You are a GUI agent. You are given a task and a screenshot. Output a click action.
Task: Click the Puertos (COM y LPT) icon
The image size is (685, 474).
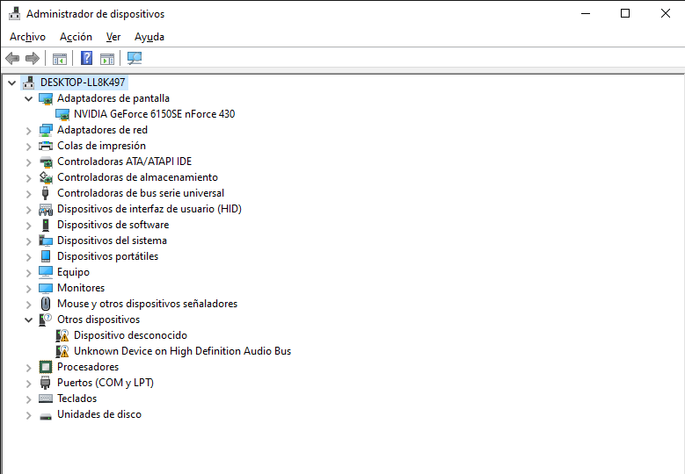coord(46,383)
